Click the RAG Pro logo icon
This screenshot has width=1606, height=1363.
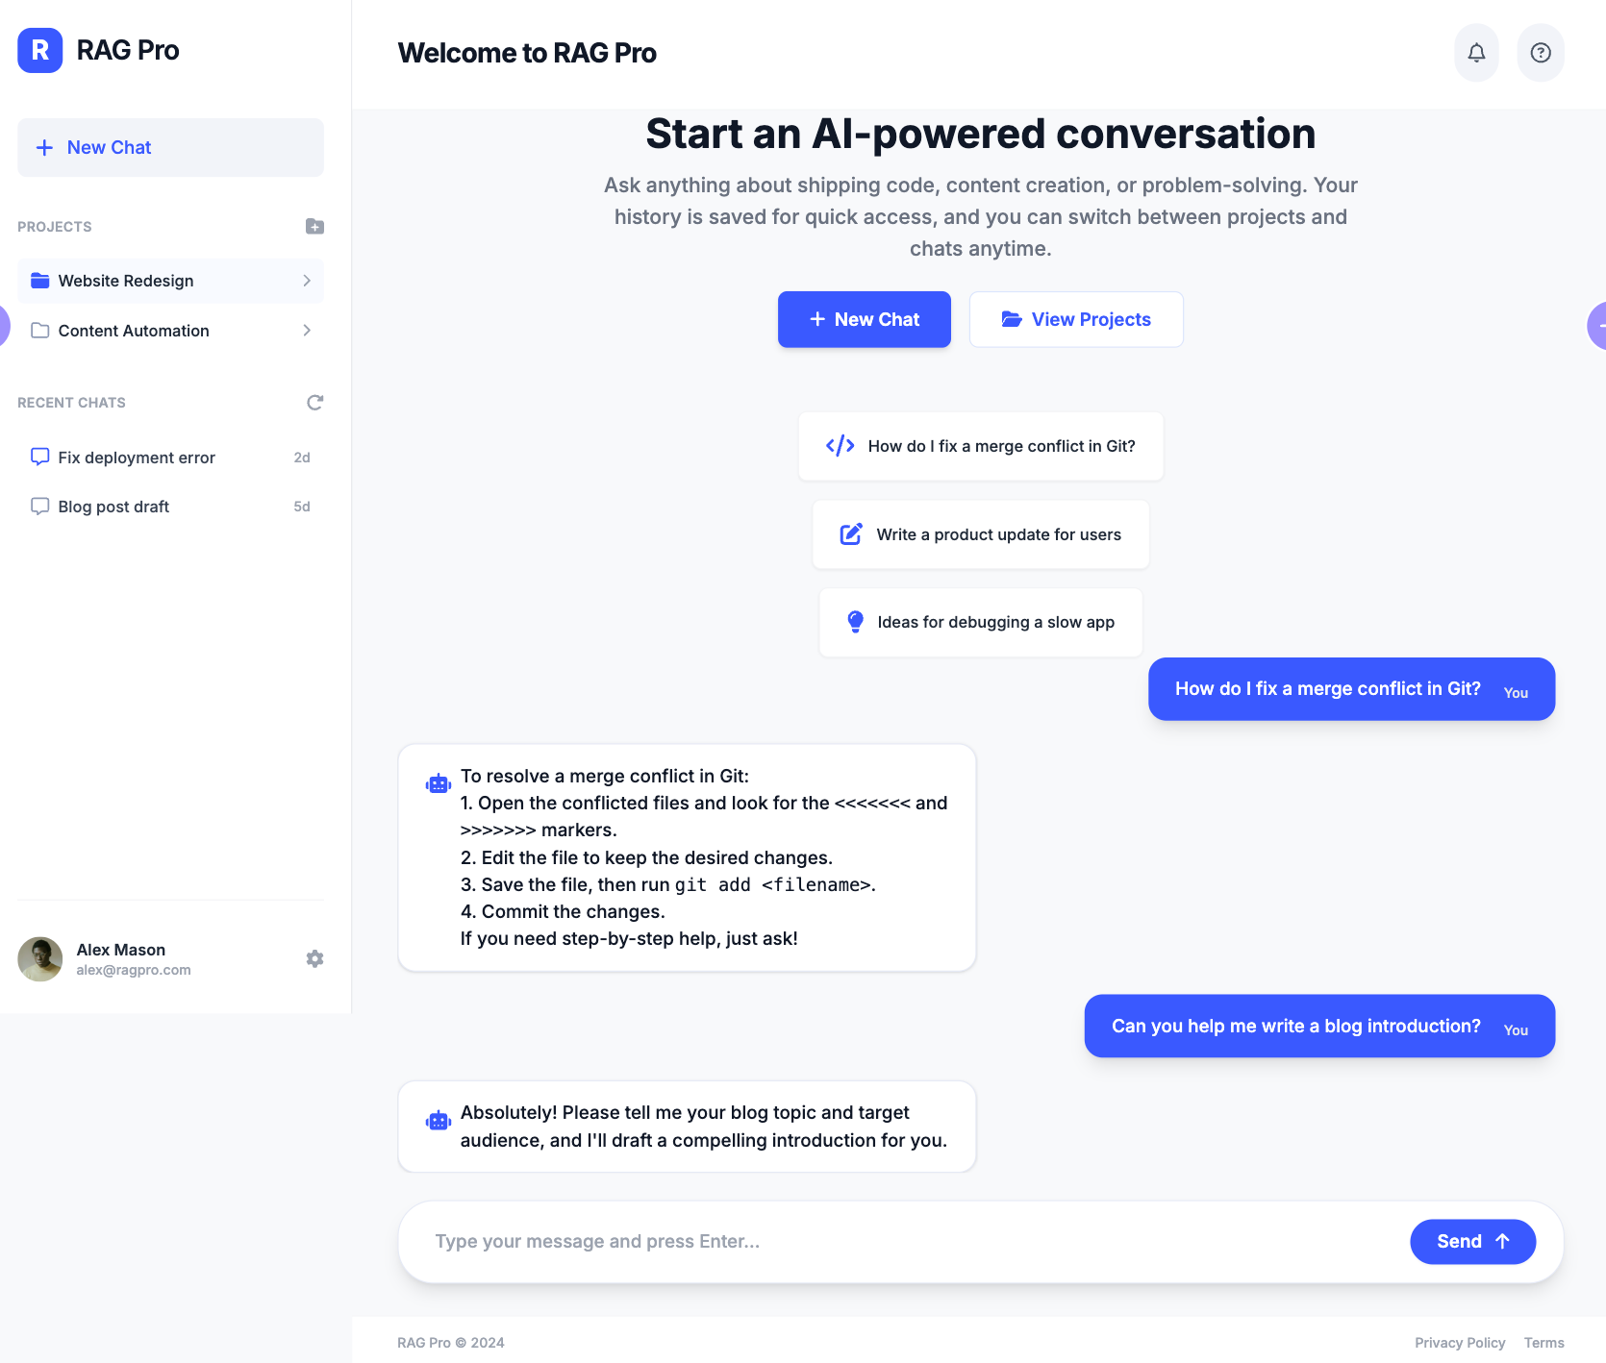click(x=40, y=50)
